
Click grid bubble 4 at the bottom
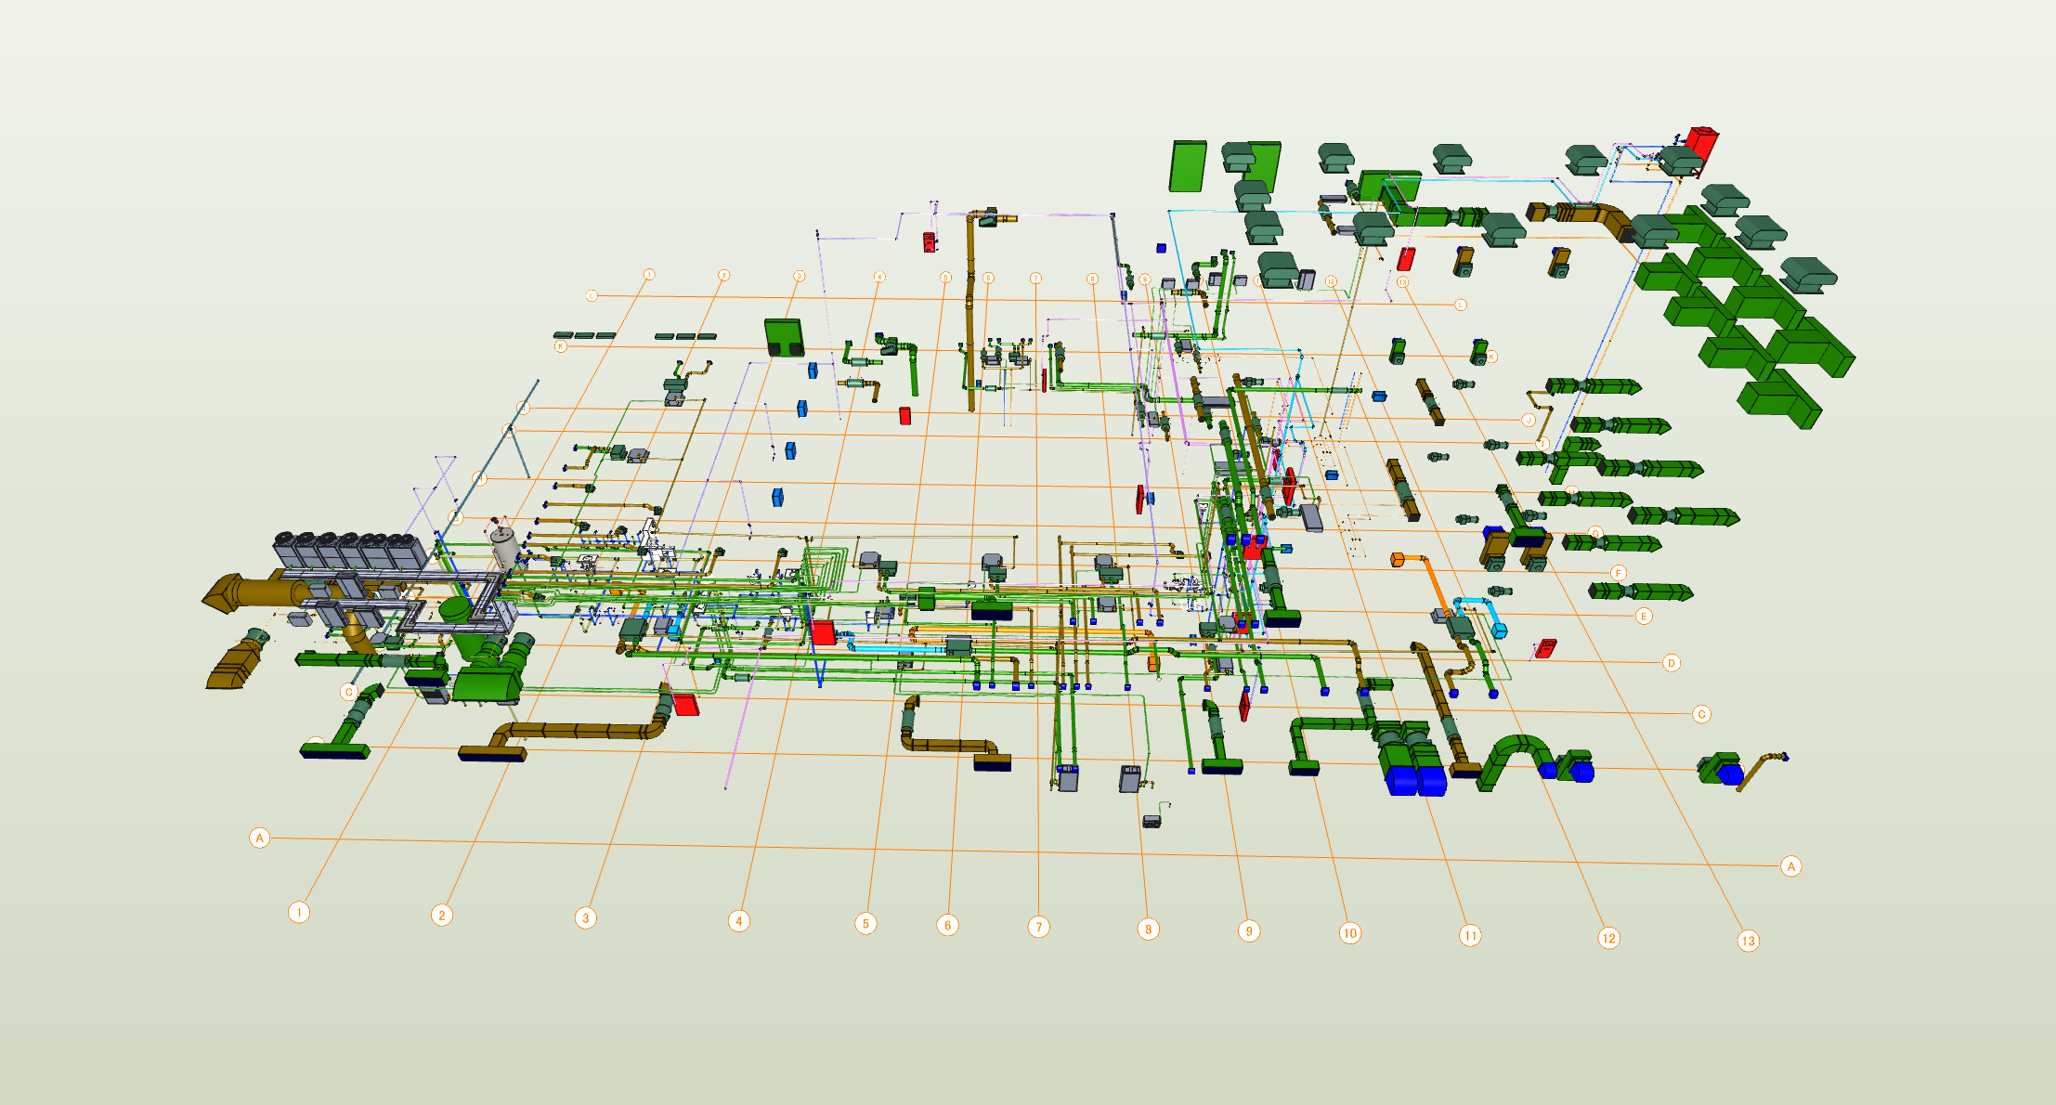pyautogui.click(x=738, y=920)
